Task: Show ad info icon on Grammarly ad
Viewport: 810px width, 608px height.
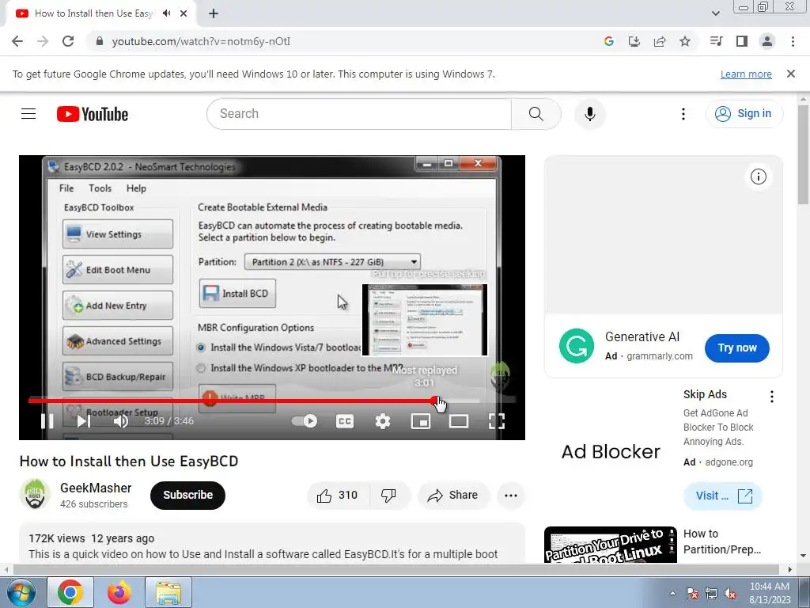Action: click(759, 177)
